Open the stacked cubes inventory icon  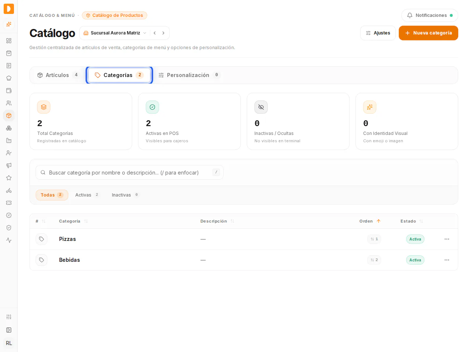[9, 128]
